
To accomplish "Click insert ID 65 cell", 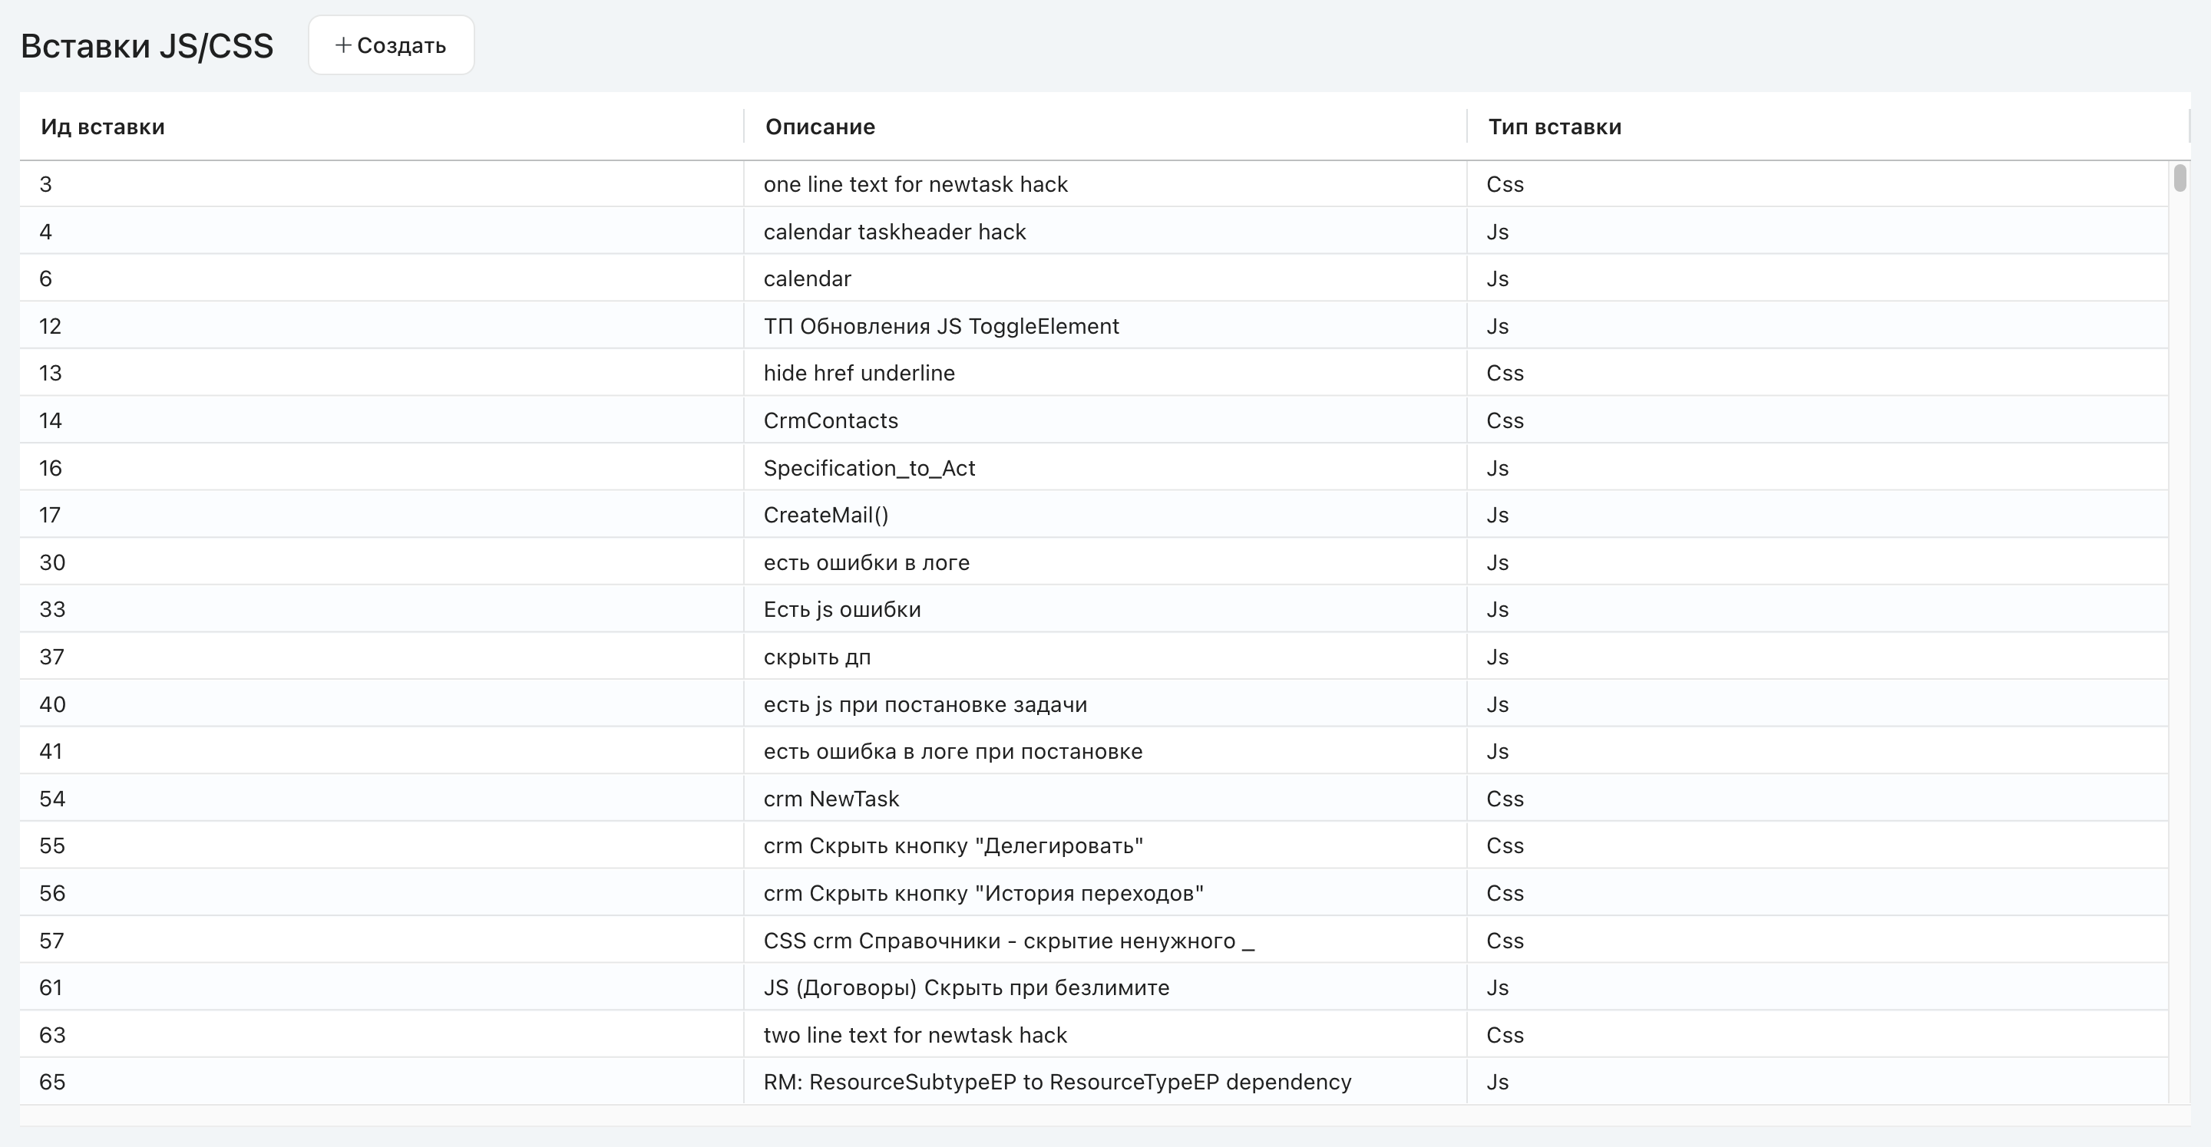I will 381,1082.
